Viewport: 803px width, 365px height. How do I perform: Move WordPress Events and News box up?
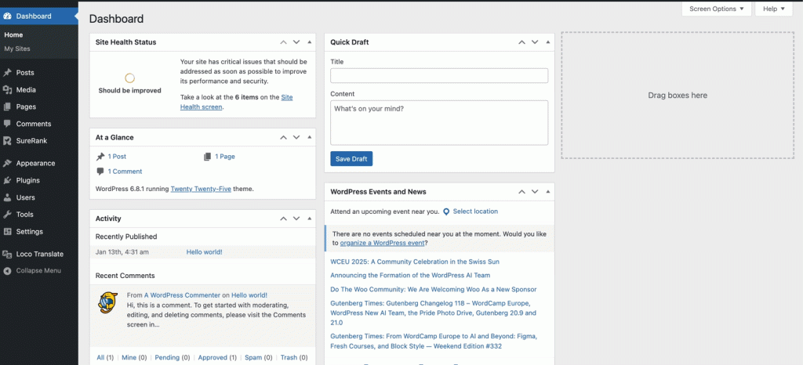(x=521, y=192)
